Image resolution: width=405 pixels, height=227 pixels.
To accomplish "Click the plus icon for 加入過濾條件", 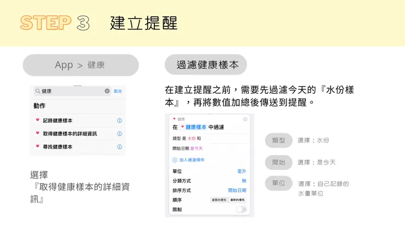I will tap(175, 160).
